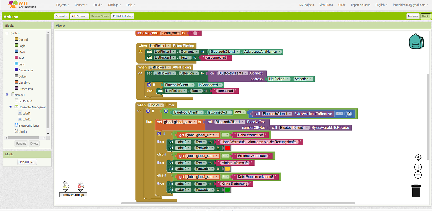This screenshot has height=211, width=432.
Task: Click the center workspace target icon
Action: [418, 157]
